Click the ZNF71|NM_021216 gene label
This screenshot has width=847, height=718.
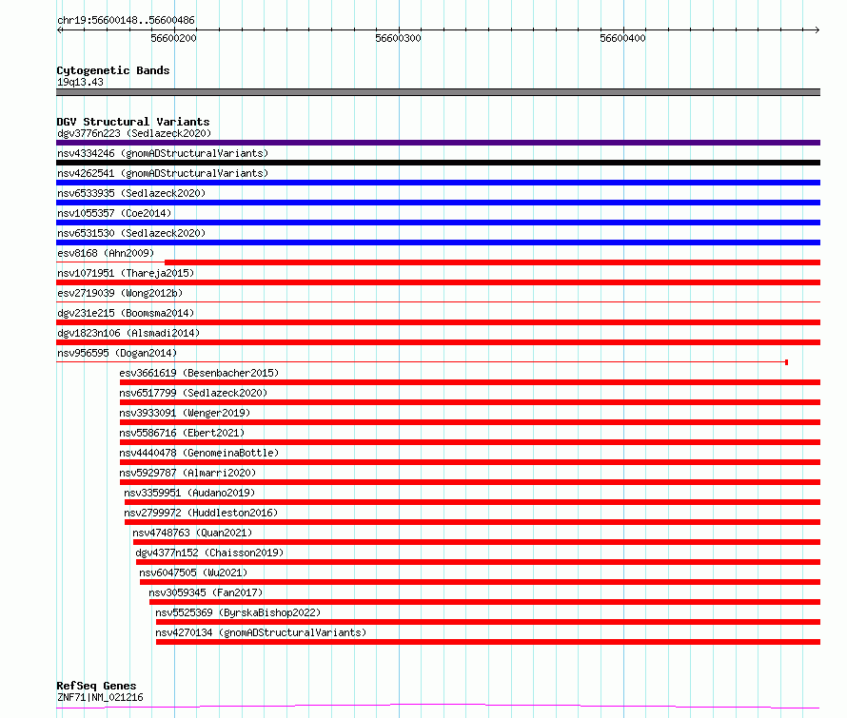100,697
